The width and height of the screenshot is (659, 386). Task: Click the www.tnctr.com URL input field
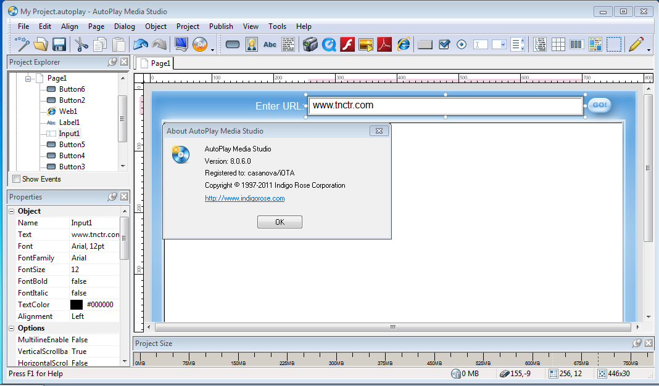[x=445, y=106]
